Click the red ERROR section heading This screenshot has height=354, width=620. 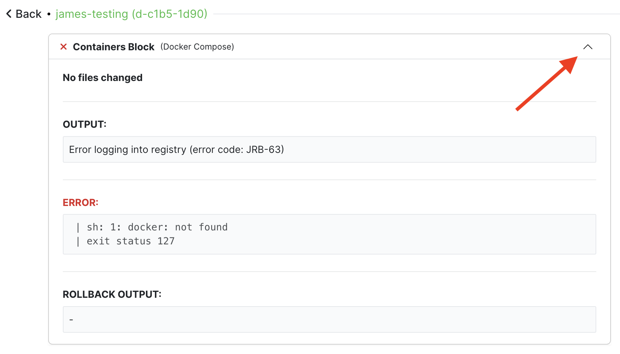coord(81,202)
